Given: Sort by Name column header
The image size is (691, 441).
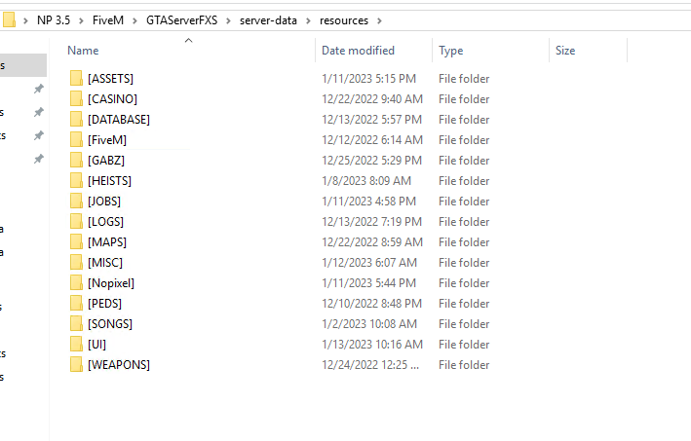Looking at the screenshot, I should [x=83, y=51].
